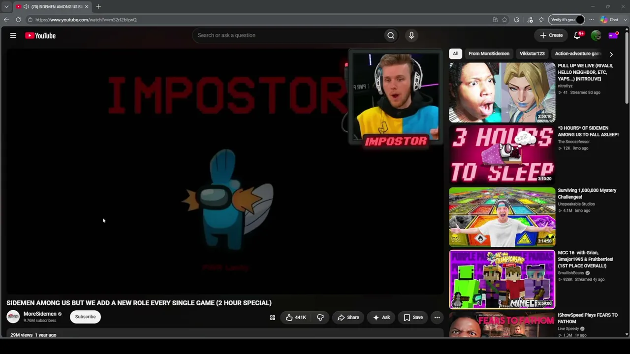
Task: Click the main video player
Action: tap(225, 171)
